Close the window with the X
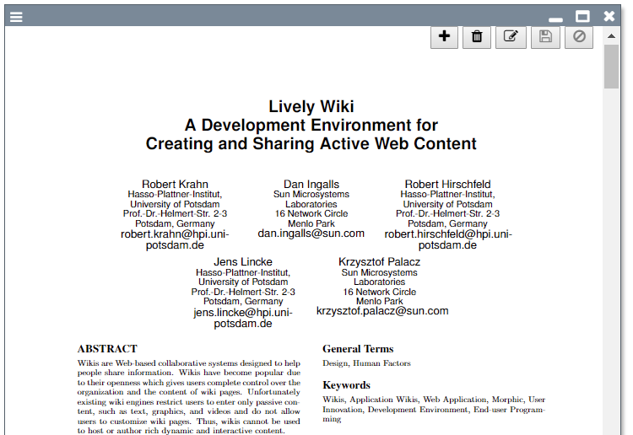The image size is (633, 435). click(609, 16)
